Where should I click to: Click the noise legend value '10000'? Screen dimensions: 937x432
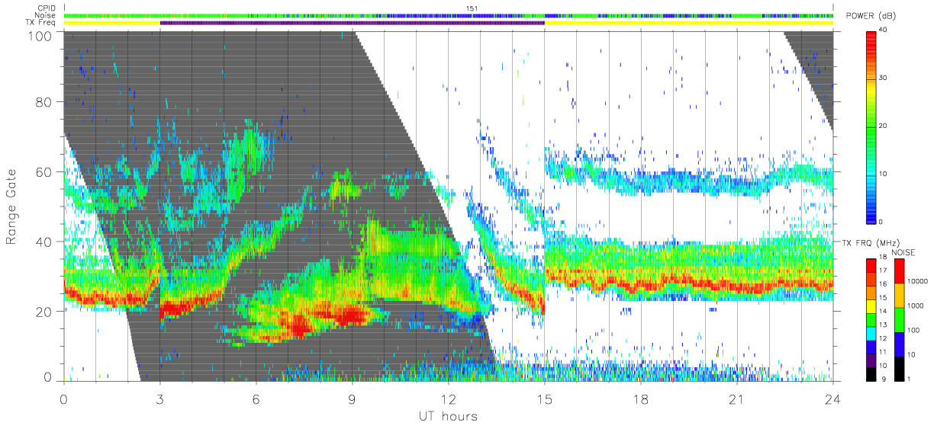pos(919,282)
